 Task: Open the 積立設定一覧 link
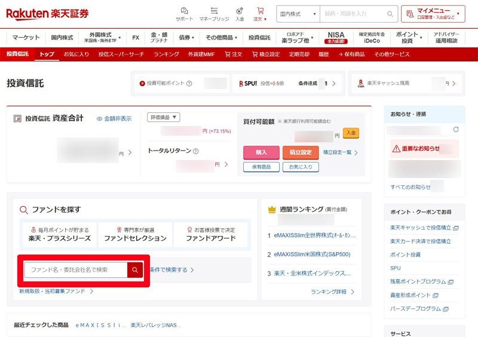(x=340, y=152)
